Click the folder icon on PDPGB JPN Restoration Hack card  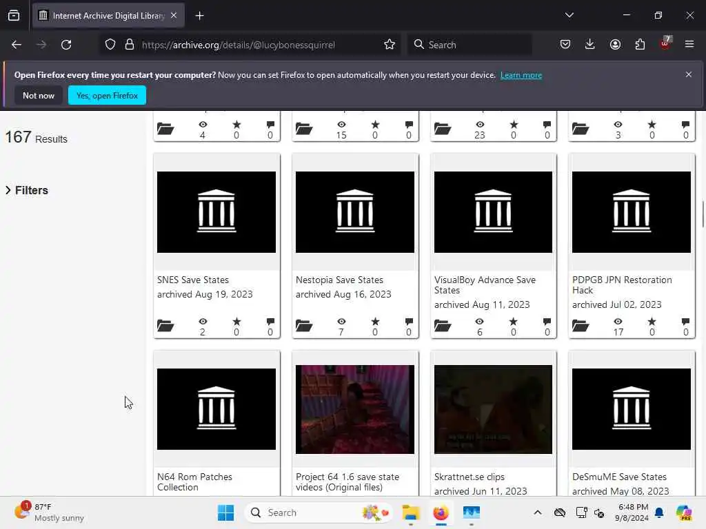[x=581, y=325]
